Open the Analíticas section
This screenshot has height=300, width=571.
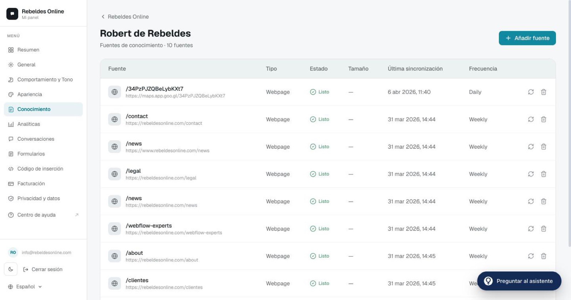tap(43, 124)
